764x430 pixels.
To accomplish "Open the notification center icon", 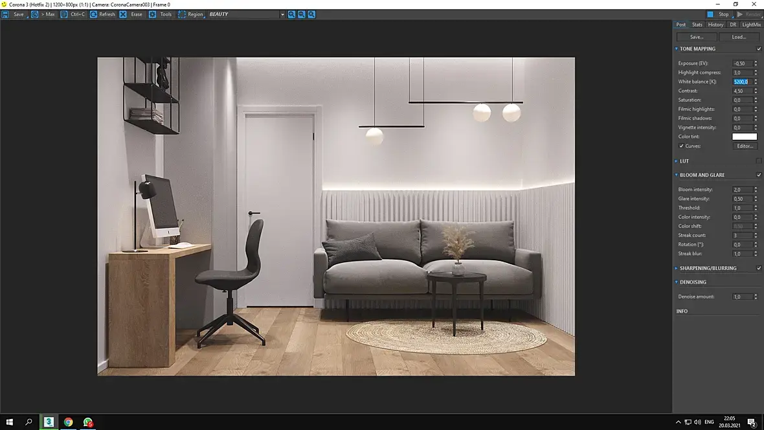I will 752,422.
